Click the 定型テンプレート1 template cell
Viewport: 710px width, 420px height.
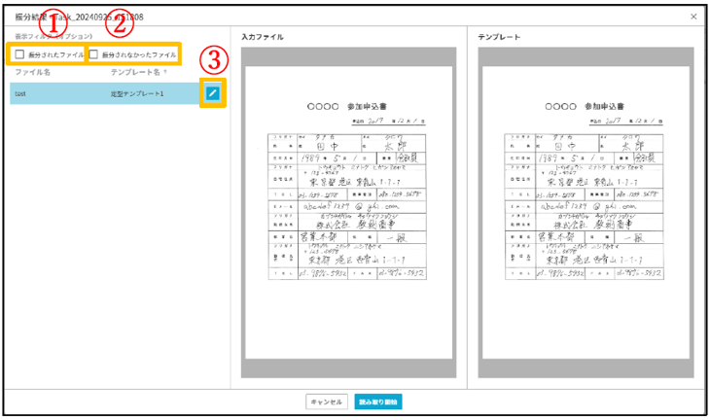pyautogui.click(x=137, y=93)
